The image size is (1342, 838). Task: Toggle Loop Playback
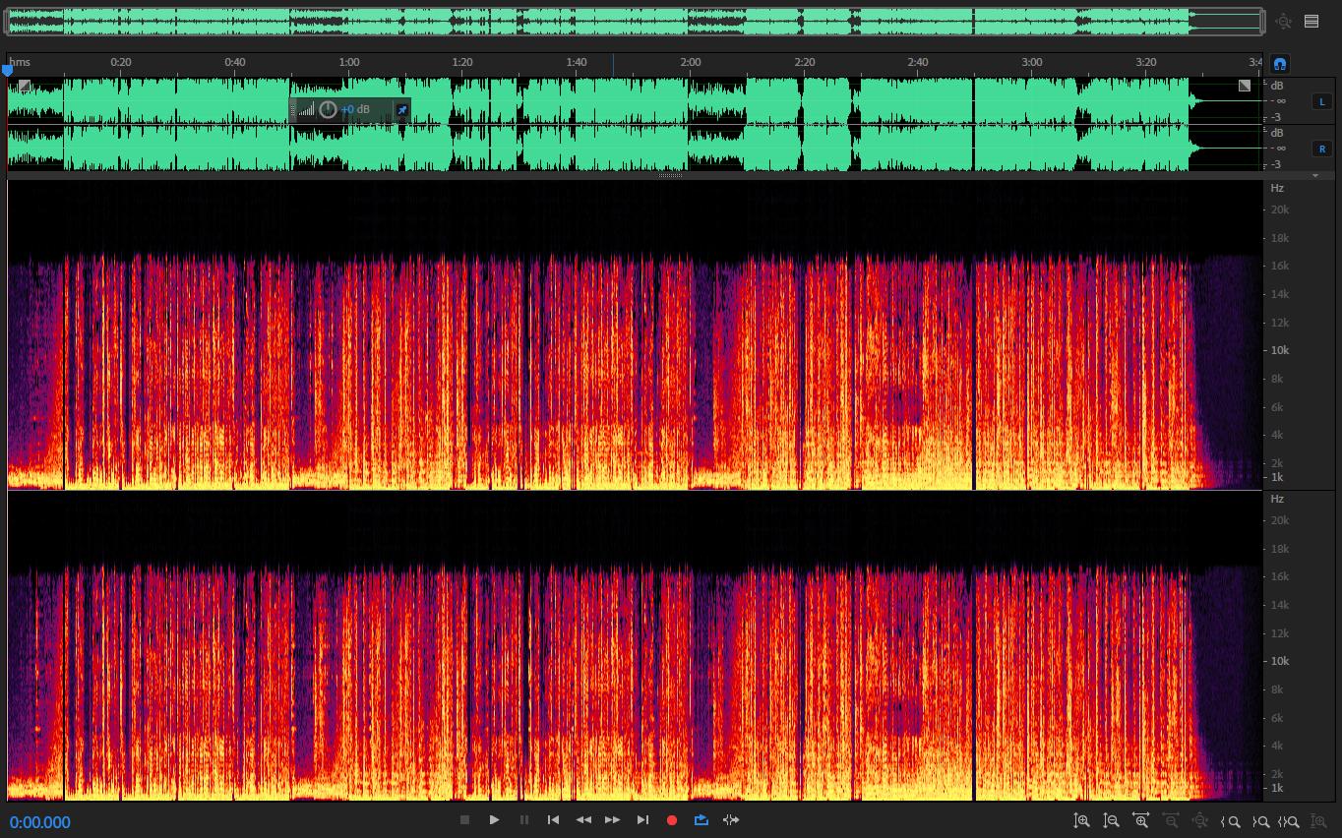coord(701,820)
